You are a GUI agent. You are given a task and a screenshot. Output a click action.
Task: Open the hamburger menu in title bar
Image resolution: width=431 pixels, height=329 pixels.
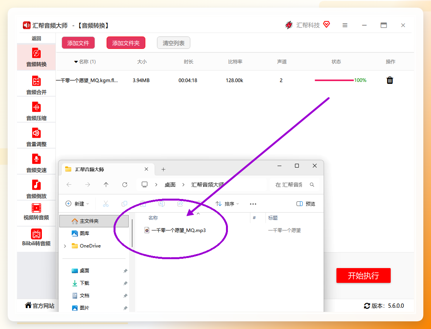pos(345,25)
